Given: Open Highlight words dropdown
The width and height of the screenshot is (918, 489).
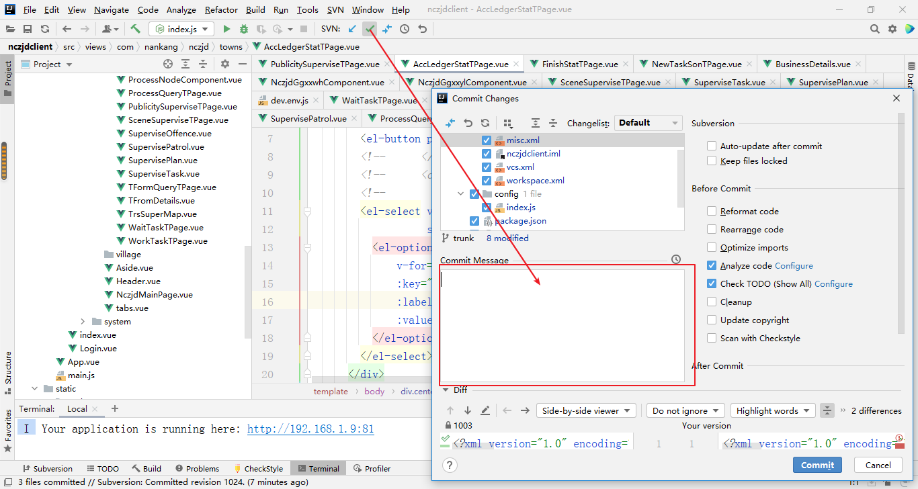Looking at the screenshot, I should point(773,410).
